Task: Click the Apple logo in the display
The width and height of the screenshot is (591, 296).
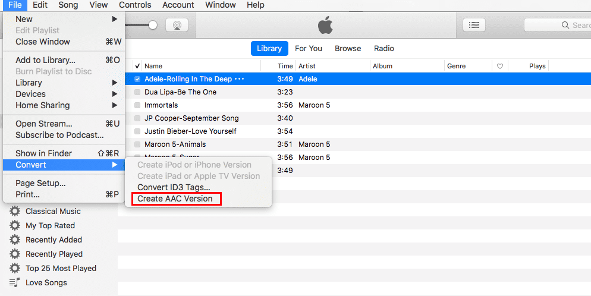Action: 325,25
